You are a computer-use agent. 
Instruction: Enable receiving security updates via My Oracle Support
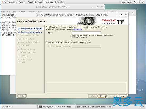coord(47,42)
